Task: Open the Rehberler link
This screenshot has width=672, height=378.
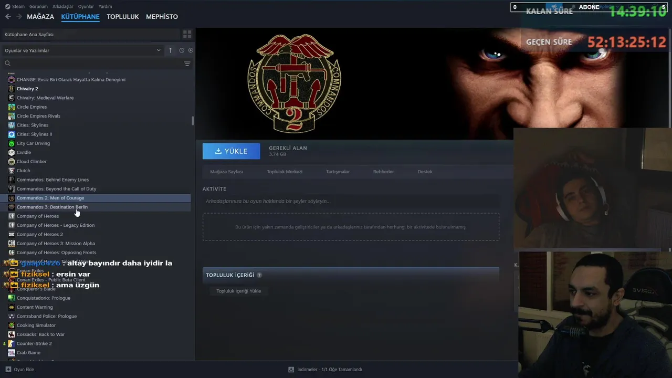Action: pos(383,172)
